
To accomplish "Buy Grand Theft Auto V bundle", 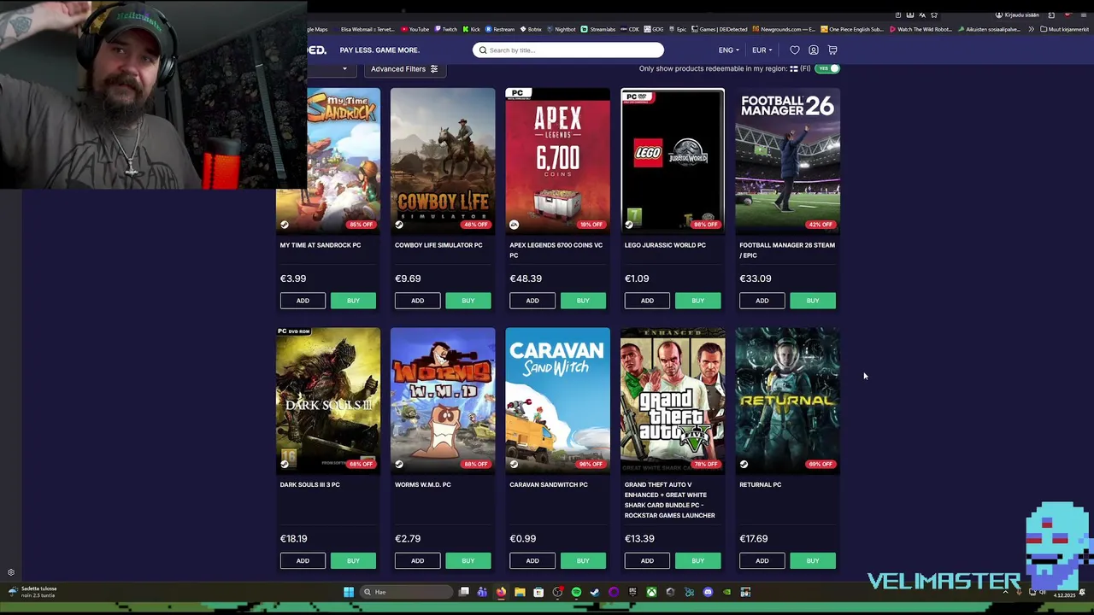I will tap(697, 561).
